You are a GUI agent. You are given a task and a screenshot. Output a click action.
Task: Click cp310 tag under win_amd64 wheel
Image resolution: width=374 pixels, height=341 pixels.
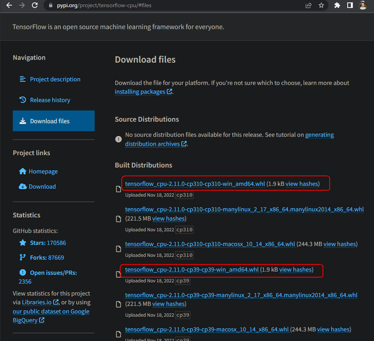click(184, 195)
